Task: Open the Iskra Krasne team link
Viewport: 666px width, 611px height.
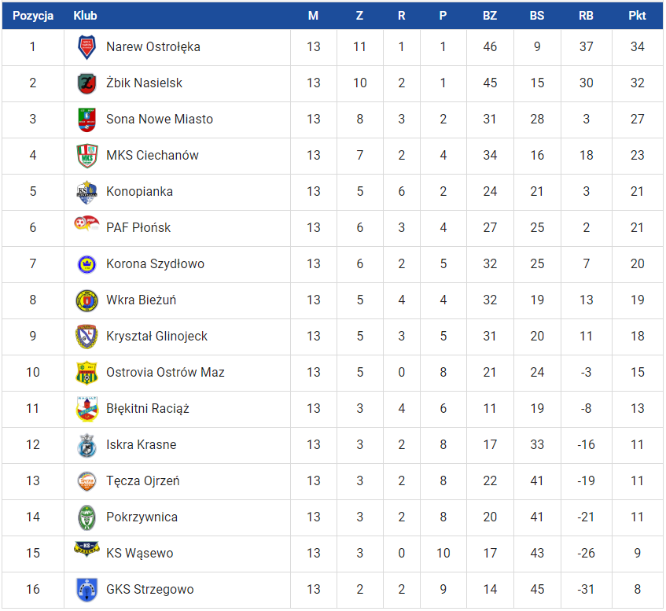Action: [x=141, y=445]
